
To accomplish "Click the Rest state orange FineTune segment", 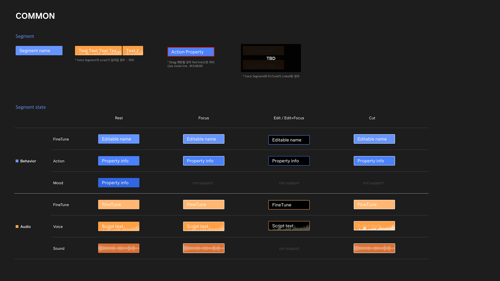I will pyautogui.click(x=118, y=205).
